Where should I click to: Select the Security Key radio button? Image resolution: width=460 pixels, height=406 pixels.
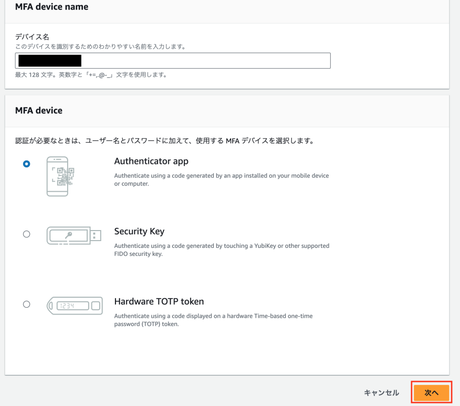point(26,234)
